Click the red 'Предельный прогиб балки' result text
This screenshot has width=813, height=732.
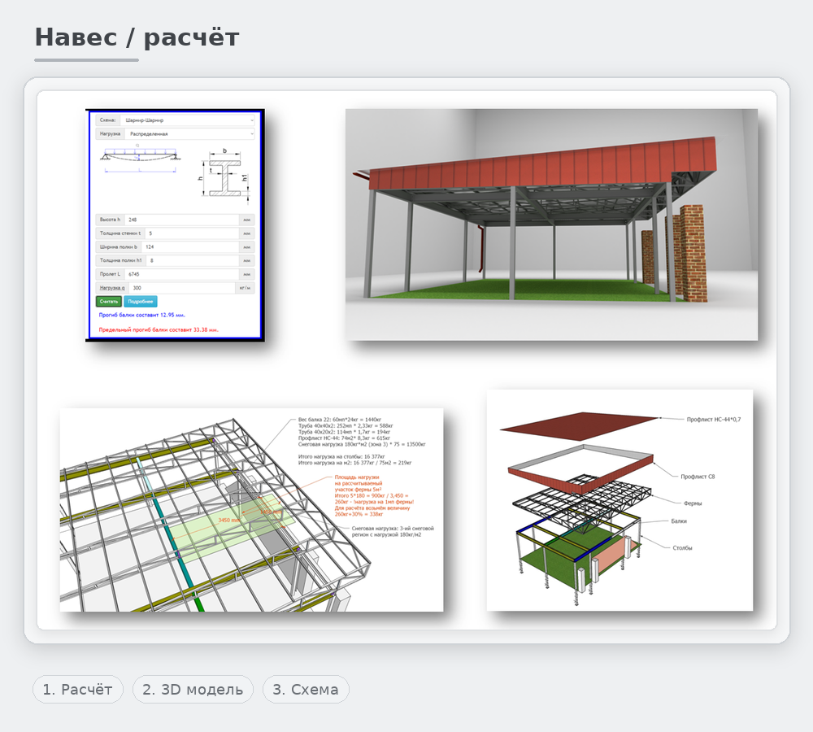(x=159, y=329)
